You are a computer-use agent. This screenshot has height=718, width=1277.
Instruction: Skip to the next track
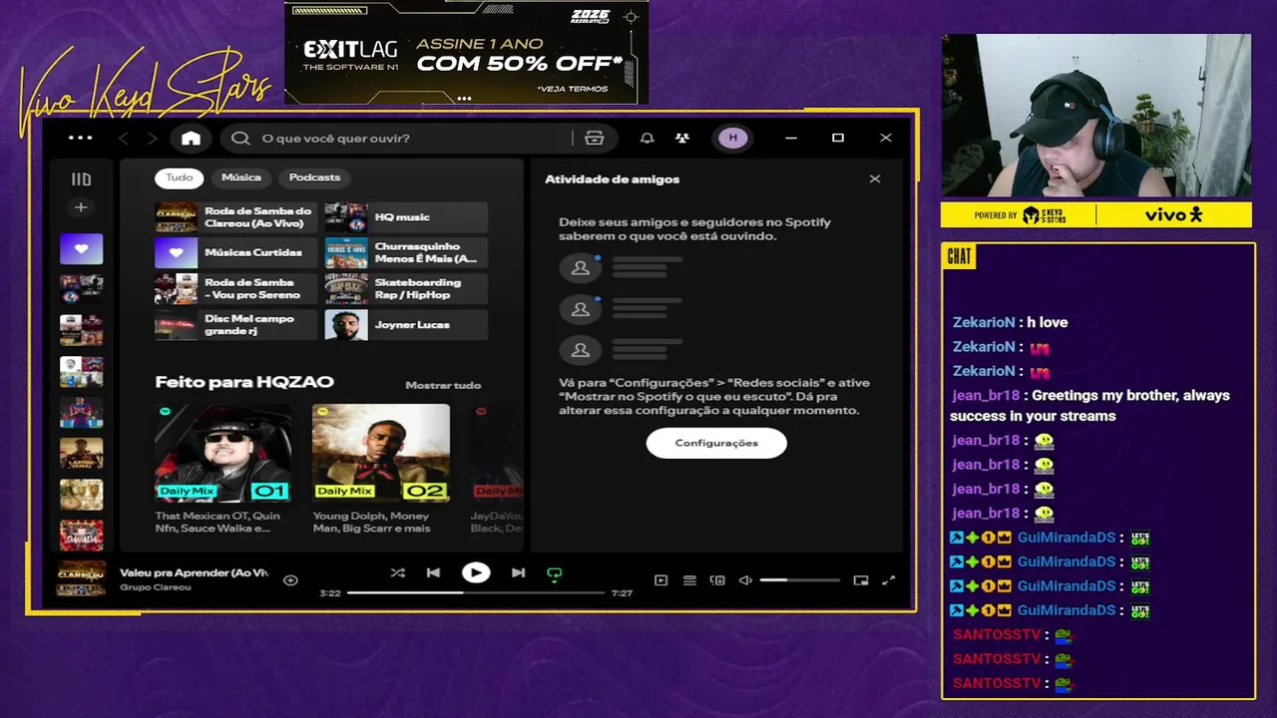pyautogui.click(x=518, y=572)
